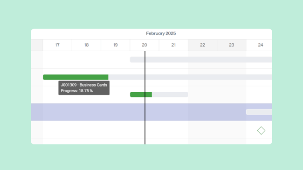This screenshot has height=170, width=303.
Task: Click blank header cell left of 17
Action: [x=37, y=45]
